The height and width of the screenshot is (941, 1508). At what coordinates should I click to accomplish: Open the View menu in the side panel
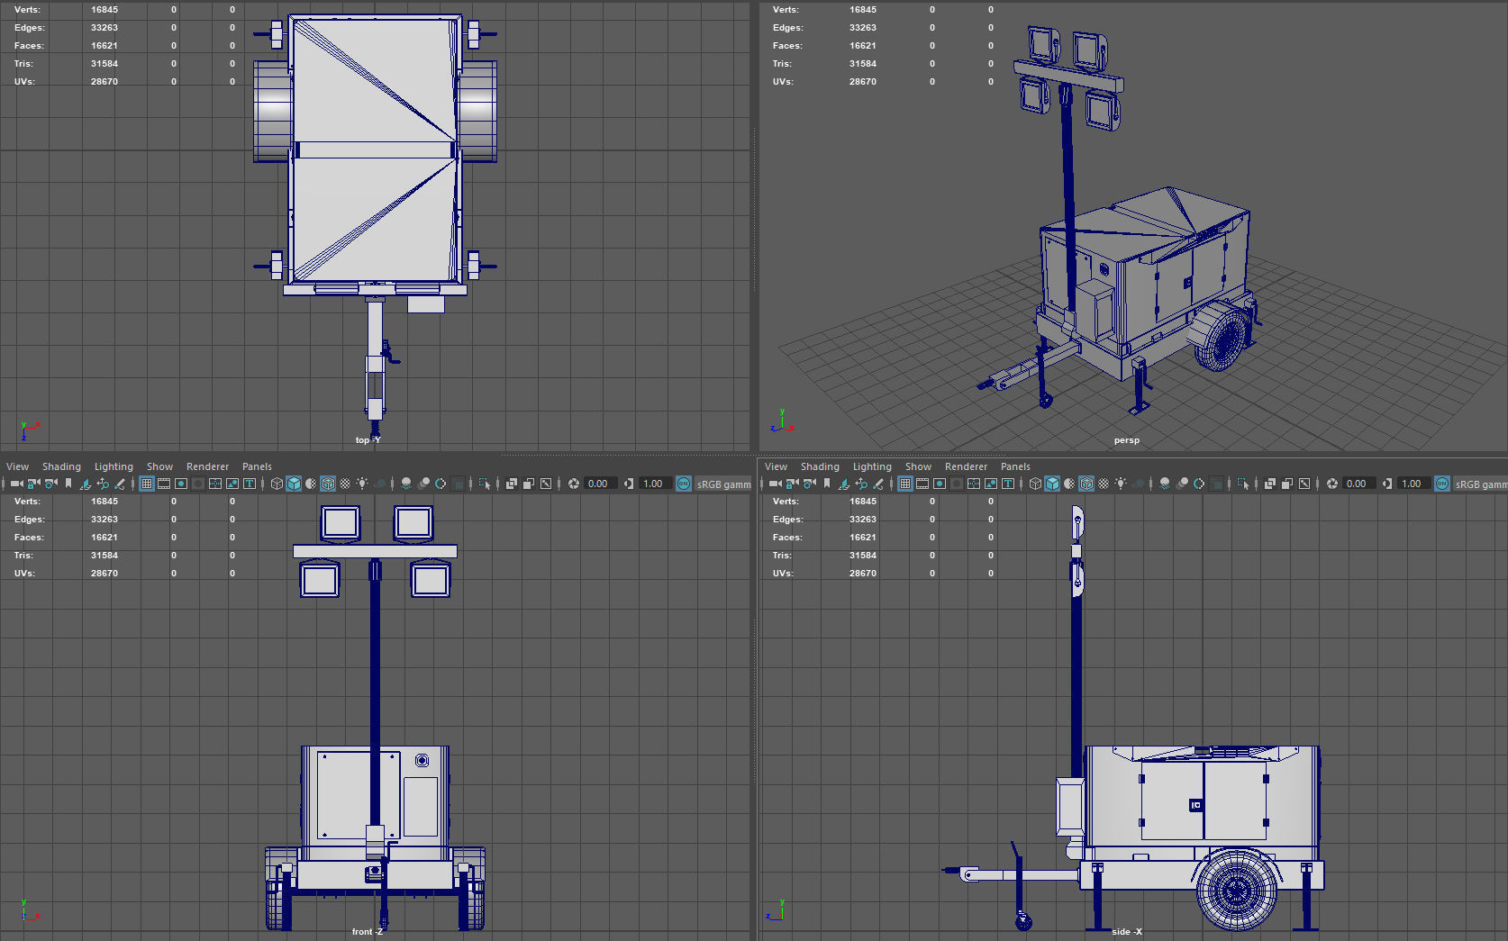tap(776, 466)
